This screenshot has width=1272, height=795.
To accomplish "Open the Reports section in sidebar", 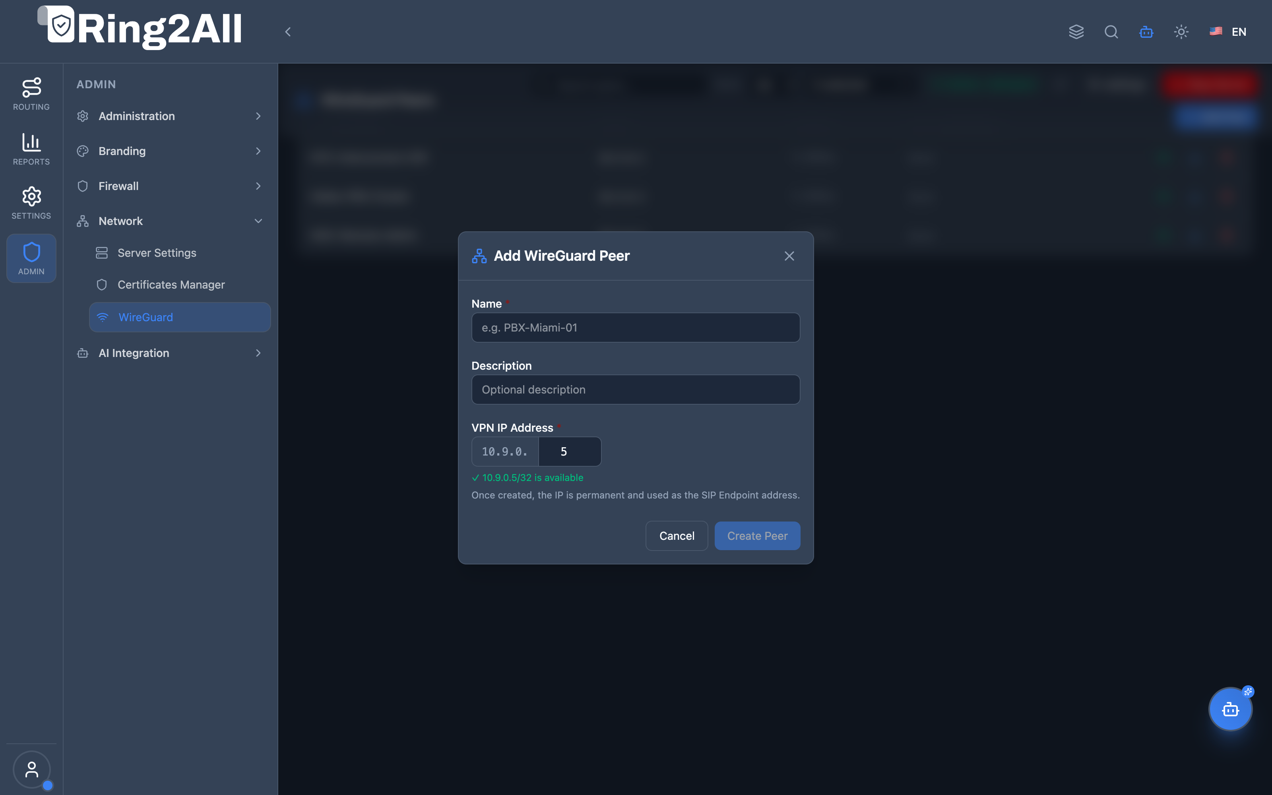I will (x=31, y=149).
